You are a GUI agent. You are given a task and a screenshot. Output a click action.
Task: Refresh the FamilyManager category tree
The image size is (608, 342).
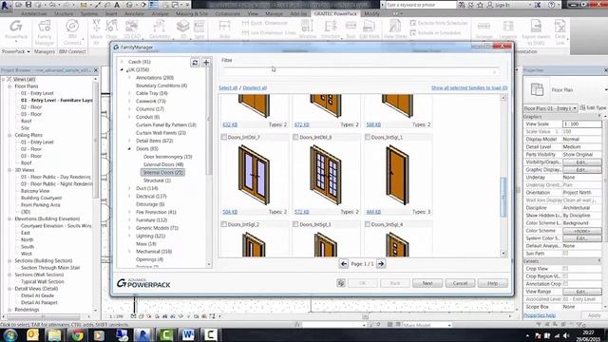click(x=195, y=62)
